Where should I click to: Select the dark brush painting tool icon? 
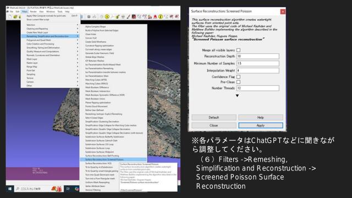pyautogui.click(x=128, y=16)
